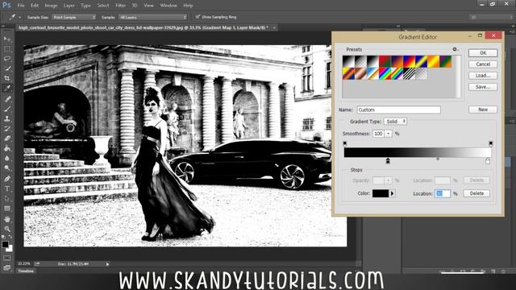Screen dimensions: 516x290
Task: Select the Dodge tool
Action: click(x=7, y=168)
